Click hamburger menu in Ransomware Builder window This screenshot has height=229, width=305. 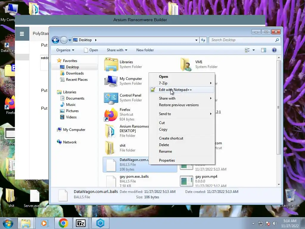[22, 34]
